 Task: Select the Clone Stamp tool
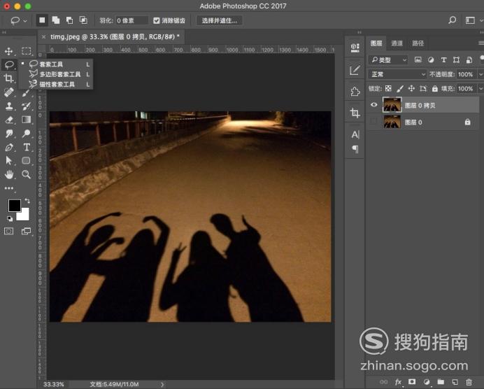[8, 106]
